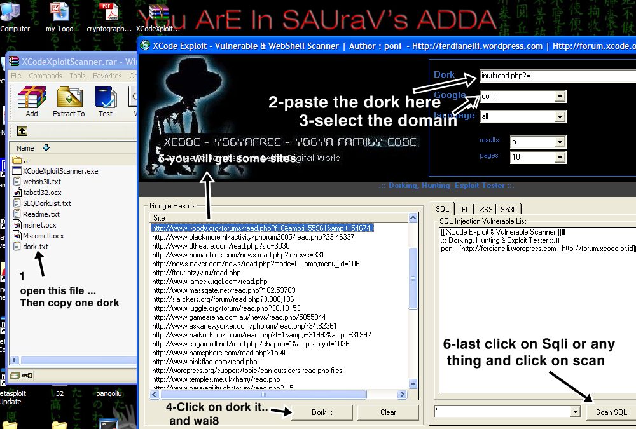Click the Add button in WinRAR toolbar
The image size is (636, 429).
click(x=32, y=102)
